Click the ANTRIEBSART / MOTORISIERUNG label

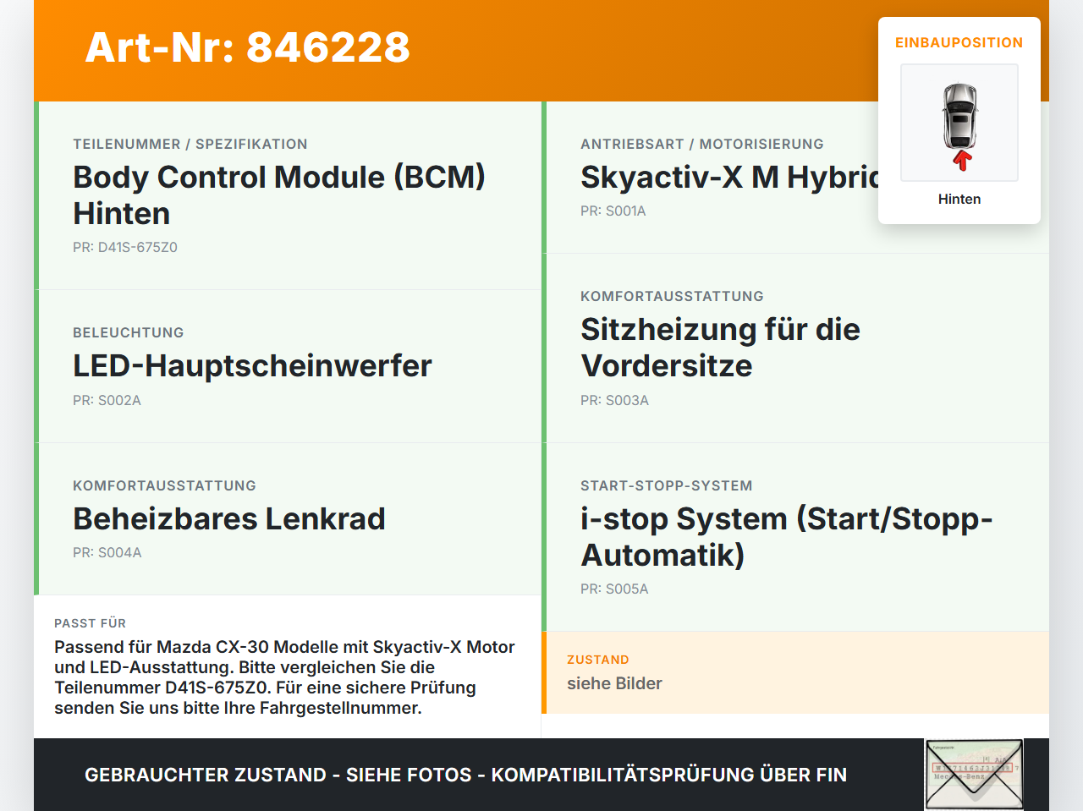pos(702,144)
